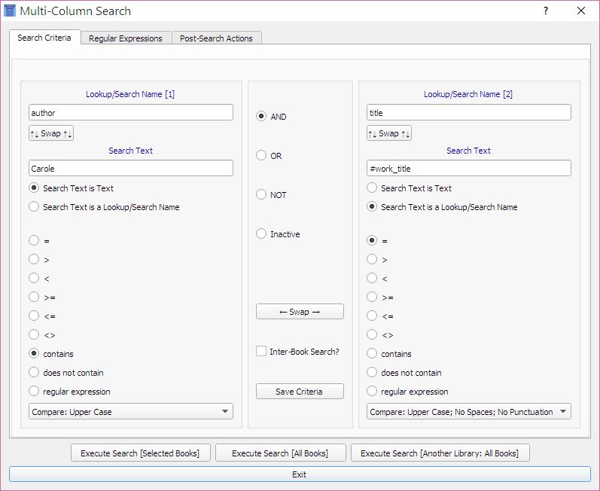Open the Post-Search Actions tab
This screenshot has width=600, height=491.
(x=216, y=38)
